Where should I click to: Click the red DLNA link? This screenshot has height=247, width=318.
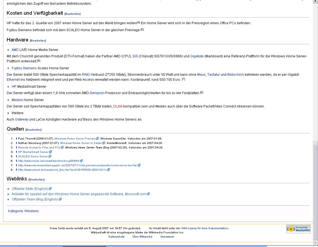click(x=118, y=106)
